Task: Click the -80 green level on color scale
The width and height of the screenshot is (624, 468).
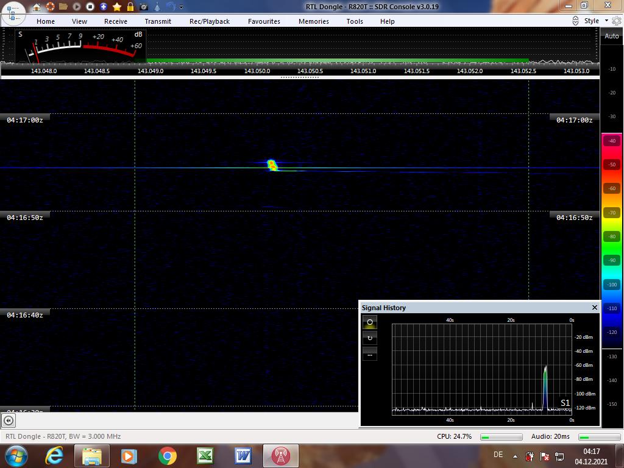Action: pos(612,236)
